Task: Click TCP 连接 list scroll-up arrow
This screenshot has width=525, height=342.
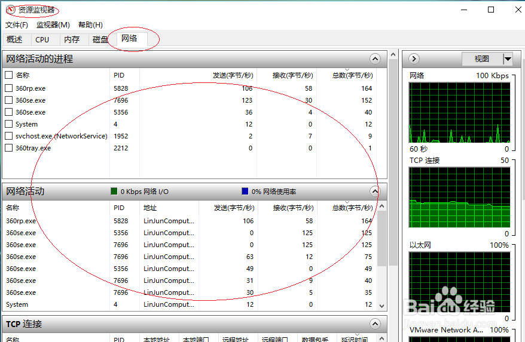Action: (381, 338)
